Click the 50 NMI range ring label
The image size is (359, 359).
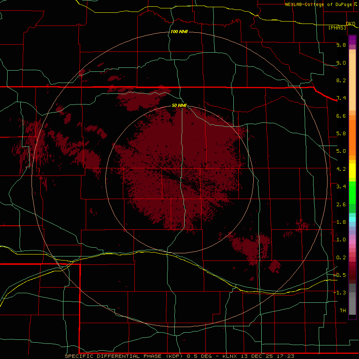179,105
